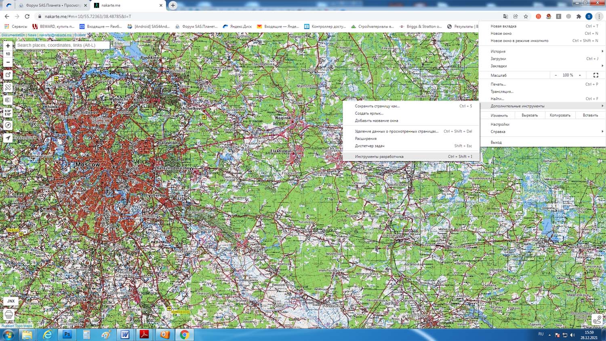Screen dimensions: 606x341
Task: Open the external maps link icon
Action: 8,75
